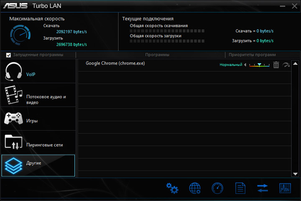Select the VoIP category label
Viewport: 301px width, 201px height.
click(x=31, y=74)
